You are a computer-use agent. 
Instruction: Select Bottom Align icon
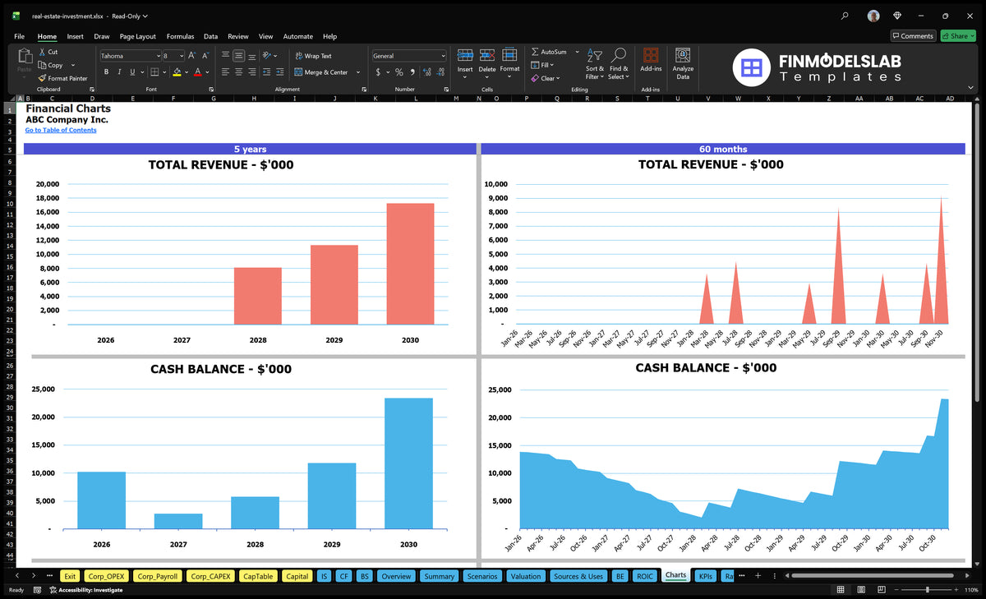tap(252, 56)
